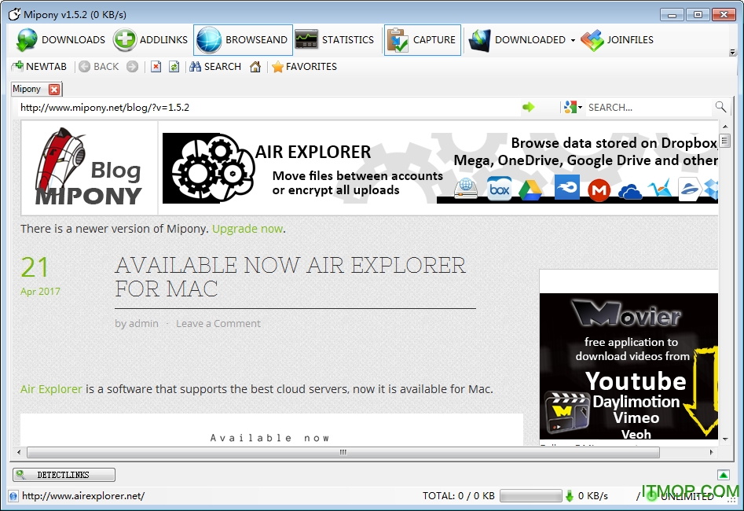This screenshot has width=744, height=511.
Task: Click the Joinfiles toolbar icon
Action: 592,40
